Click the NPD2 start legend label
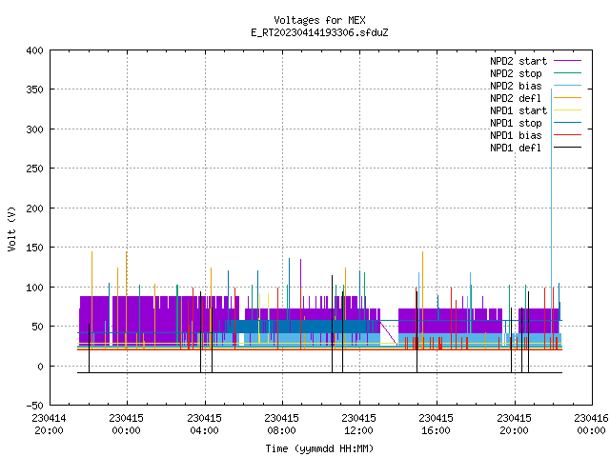The width and height of the screenshot is (610, 457). [x=518, y=61]
